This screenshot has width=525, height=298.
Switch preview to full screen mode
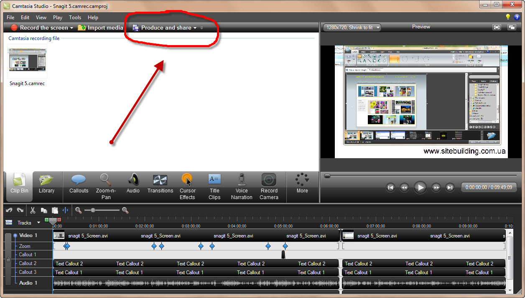(497, 27)
